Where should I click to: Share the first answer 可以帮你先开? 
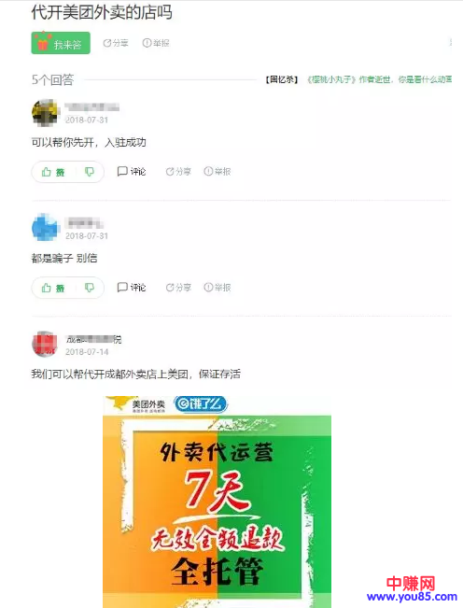pos(178,172)
